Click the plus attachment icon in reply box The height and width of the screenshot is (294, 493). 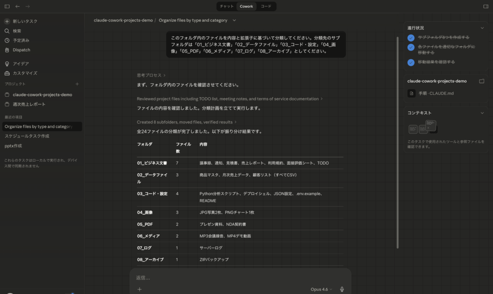pos(139,289)
